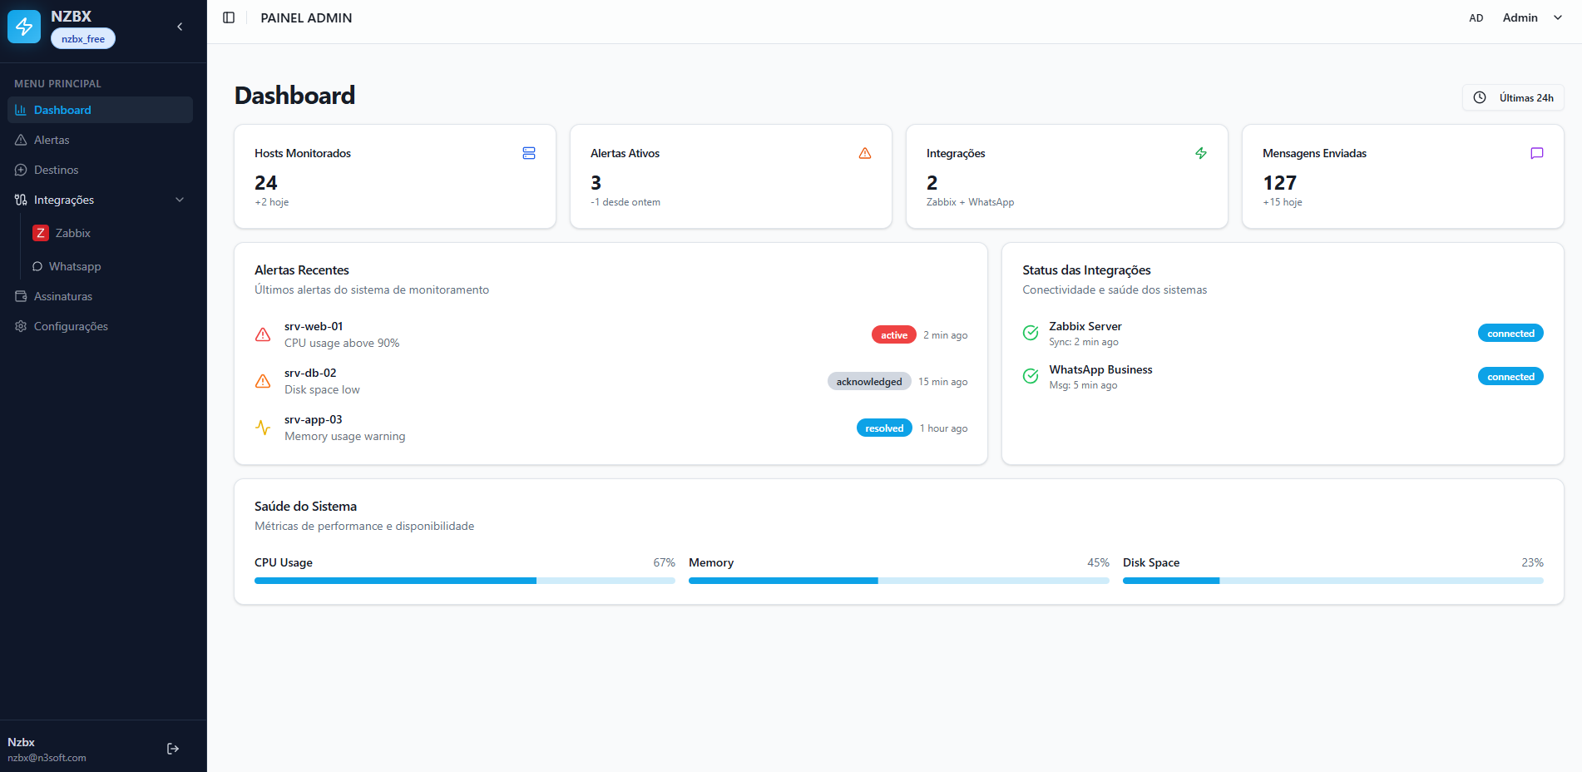Click the nzbx_free plan badge
Screen dimensions: 1582x772
click(82, 38)
